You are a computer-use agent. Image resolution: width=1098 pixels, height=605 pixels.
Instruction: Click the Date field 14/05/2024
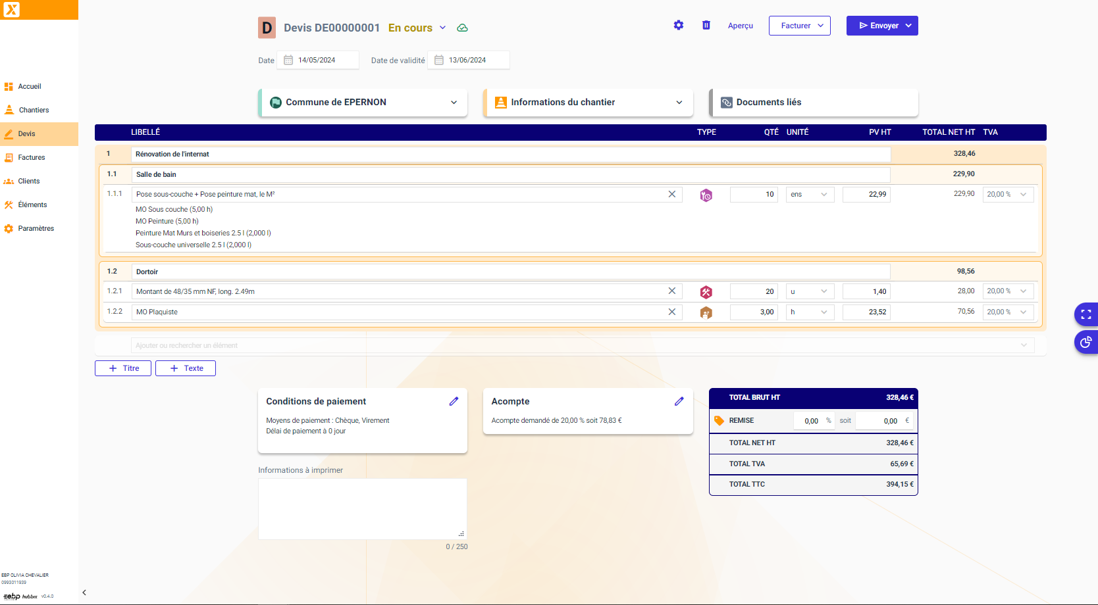(x=318, y=60)
